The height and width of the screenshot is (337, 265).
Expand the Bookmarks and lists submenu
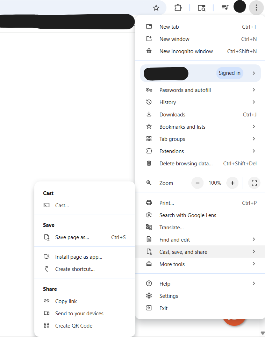click(253, 127)
